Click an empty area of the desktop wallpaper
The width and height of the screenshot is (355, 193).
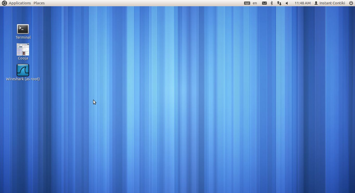182,117
